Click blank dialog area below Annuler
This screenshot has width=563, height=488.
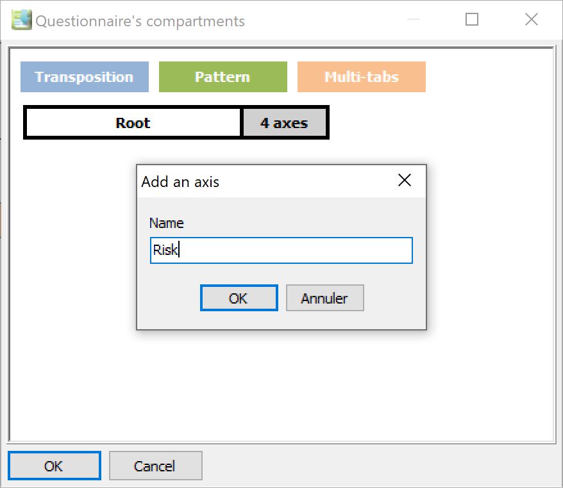click(324, 320)
